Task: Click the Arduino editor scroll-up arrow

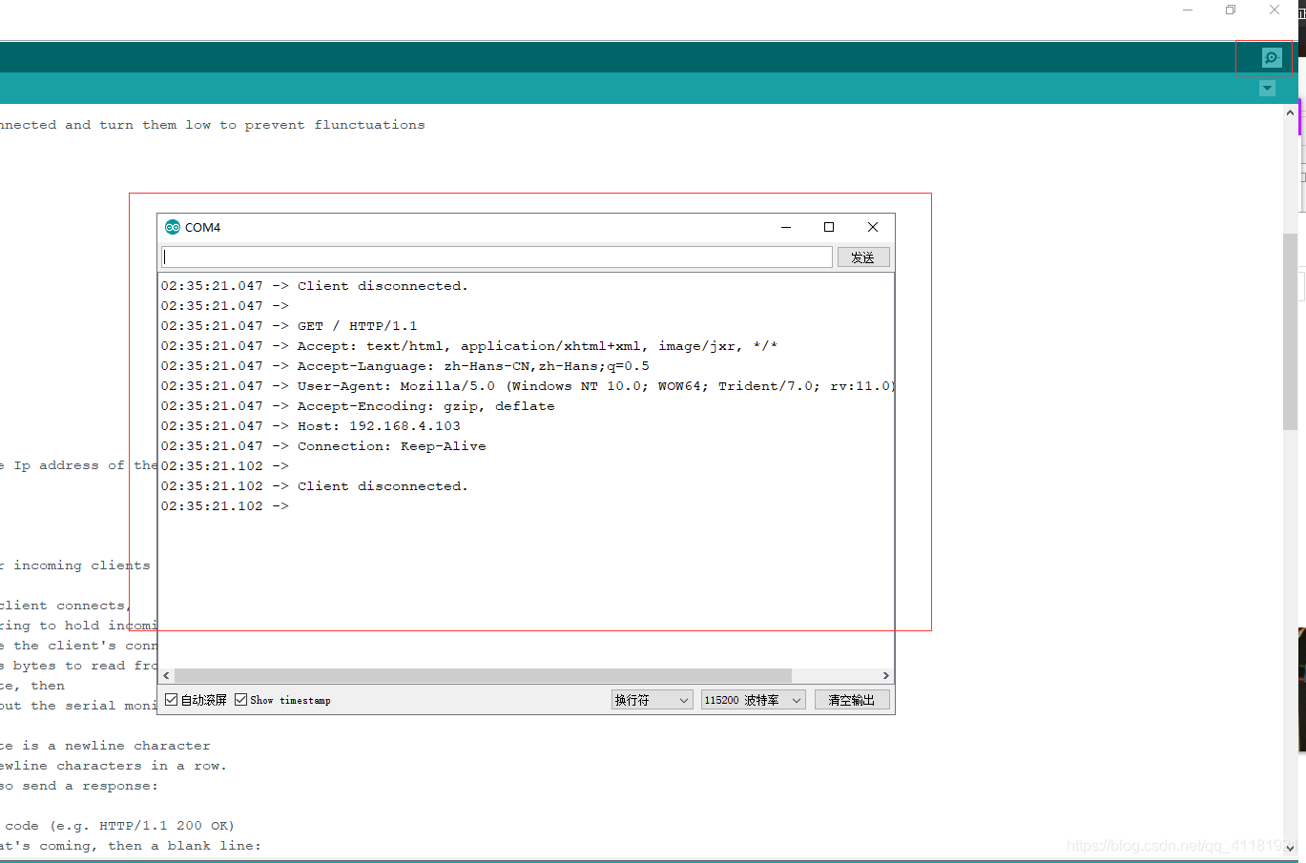Action: click(x=1290, y=113)
